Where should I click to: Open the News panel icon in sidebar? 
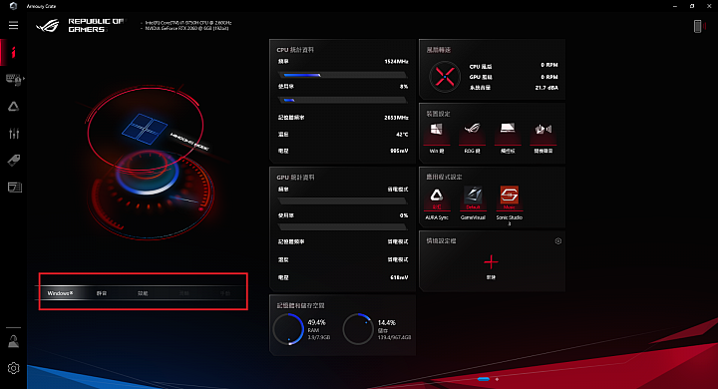14,187
